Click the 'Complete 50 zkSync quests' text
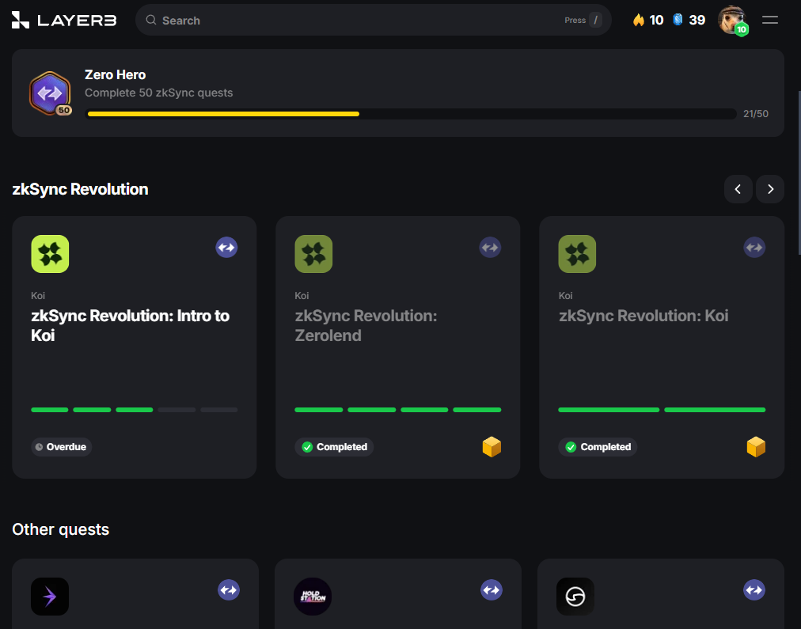Screen dimensions: 801x629 pos(159,93)
